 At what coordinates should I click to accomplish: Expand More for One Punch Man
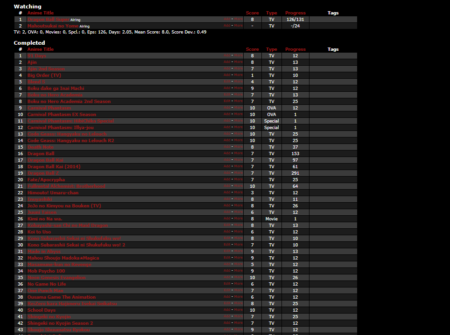point(238,290)
